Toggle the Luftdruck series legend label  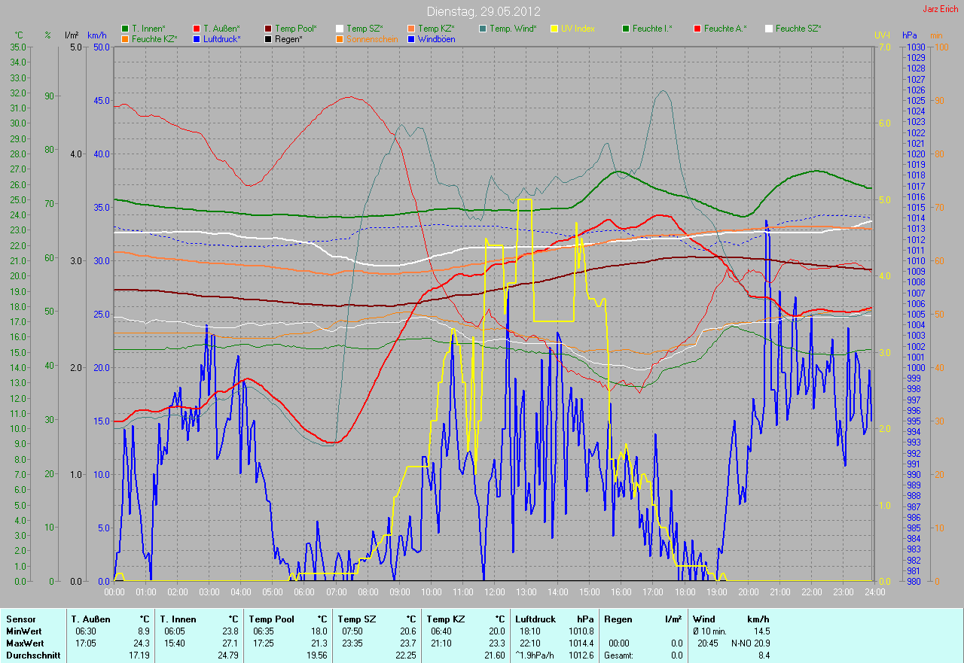coord(221,39)
